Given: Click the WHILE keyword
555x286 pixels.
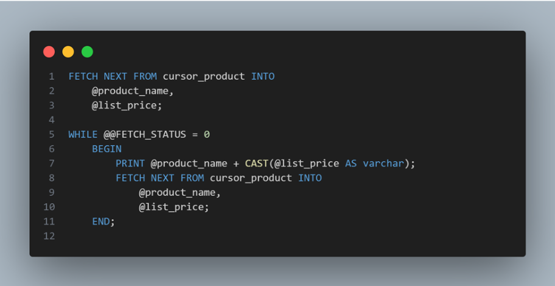Looking at the screenshot, I should tap(83, 134).
